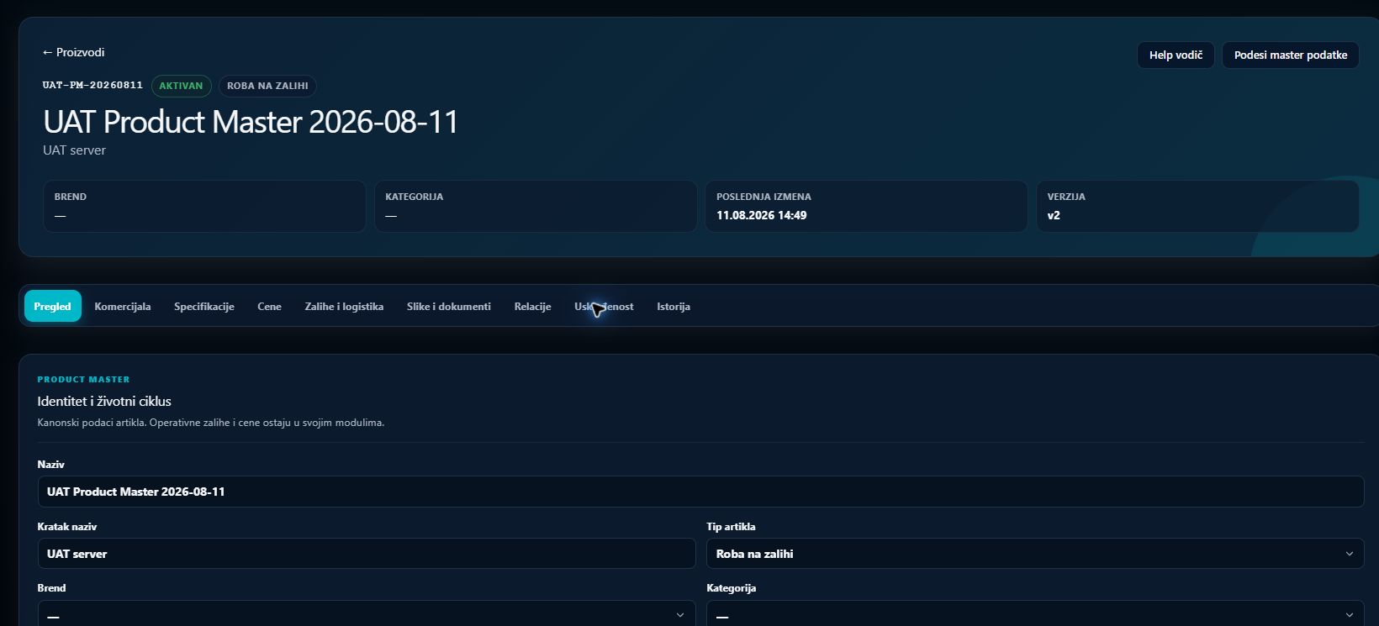Go back via the Proizvodi link
This screenshot has height=626, width=1379.
pyautogui.click(x=74, y=52)
